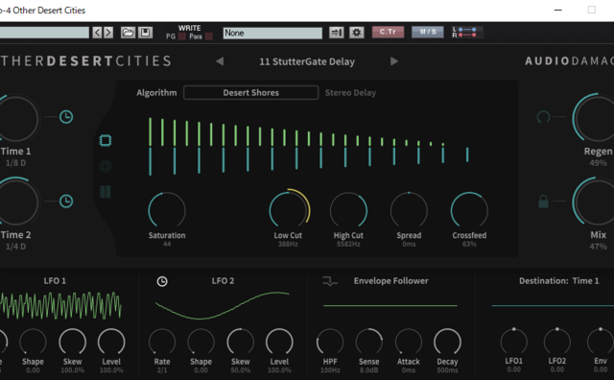
Task: Toggle LFO 2 sync clock icon
Action: (x=162, y=281)
